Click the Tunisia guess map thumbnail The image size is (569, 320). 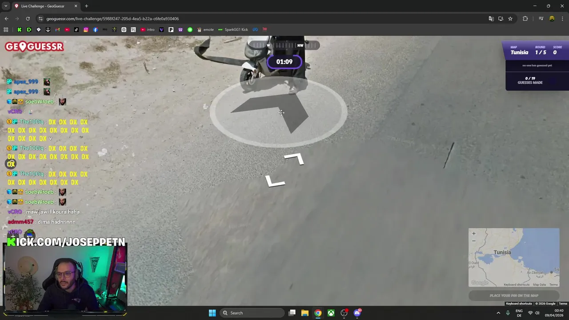(514, 258)
